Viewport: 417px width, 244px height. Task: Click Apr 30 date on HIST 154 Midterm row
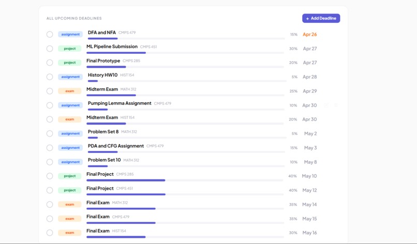309,119
